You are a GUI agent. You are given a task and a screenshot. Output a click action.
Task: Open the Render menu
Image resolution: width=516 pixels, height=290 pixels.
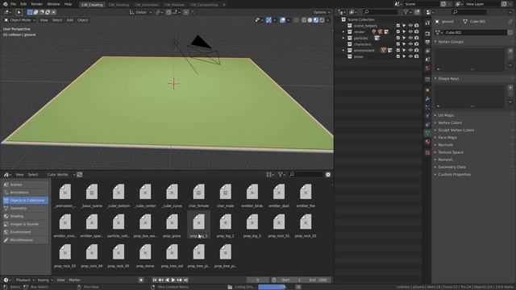(37, 4)
